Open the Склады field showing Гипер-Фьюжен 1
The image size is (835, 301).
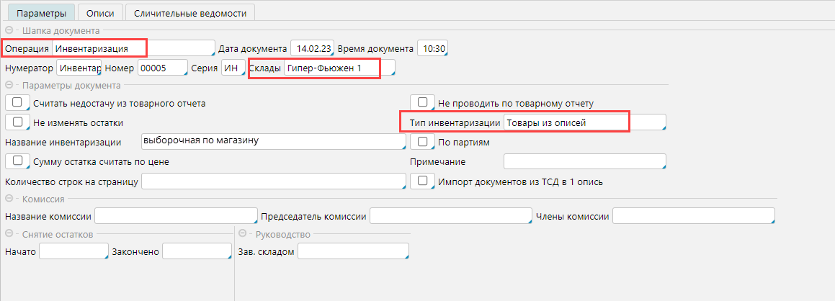(339, 68)
